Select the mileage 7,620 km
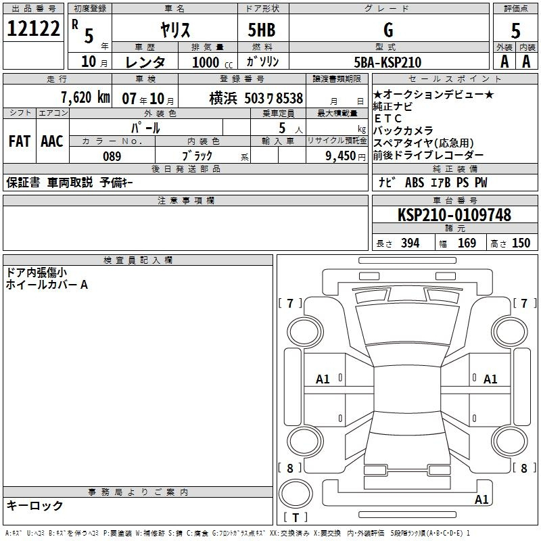This screenshot has height=541, width=541. [86, 97]
